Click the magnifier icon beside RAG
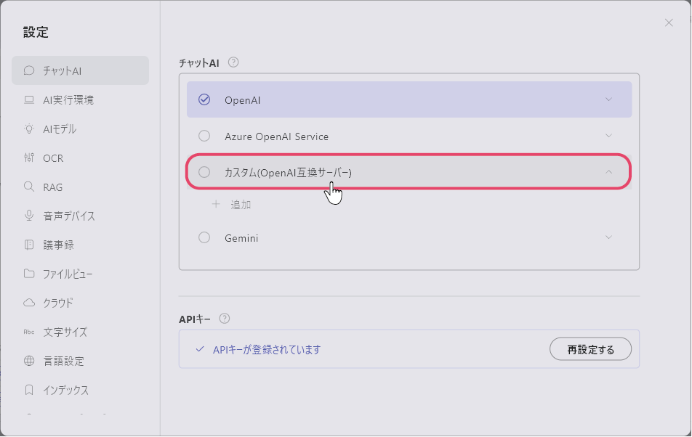The width and height of the screenshot is (692, 437). 29,187
